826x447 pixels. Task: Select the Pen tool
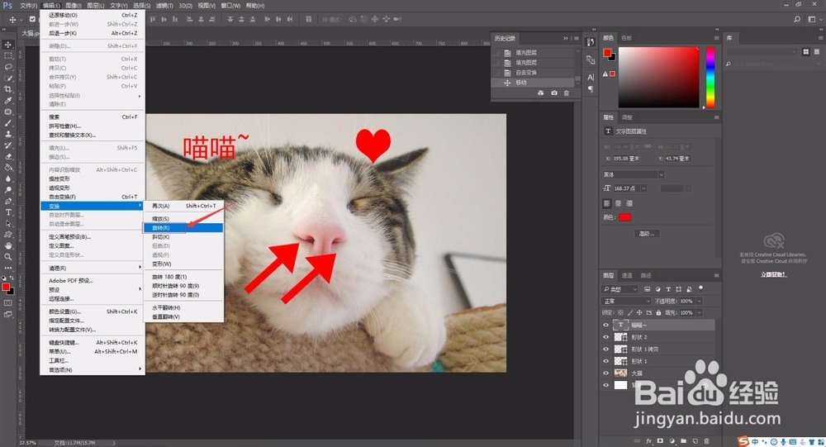pos(8,202)
